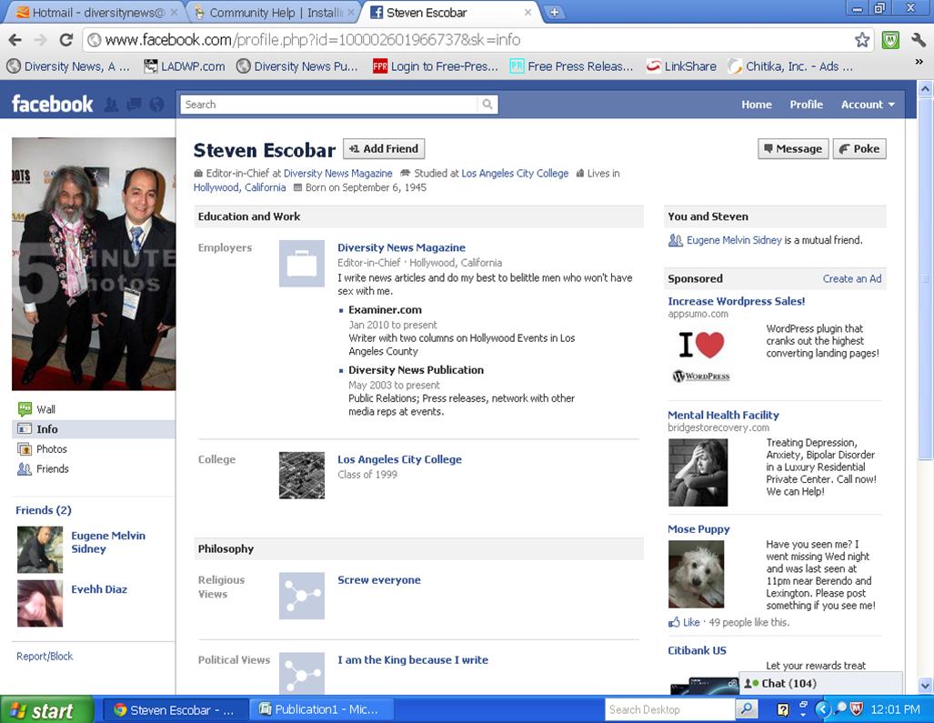Viewport: 934px width, 723px height.
Task: Reload the page with the refresh icon
Action: [66, 40]
